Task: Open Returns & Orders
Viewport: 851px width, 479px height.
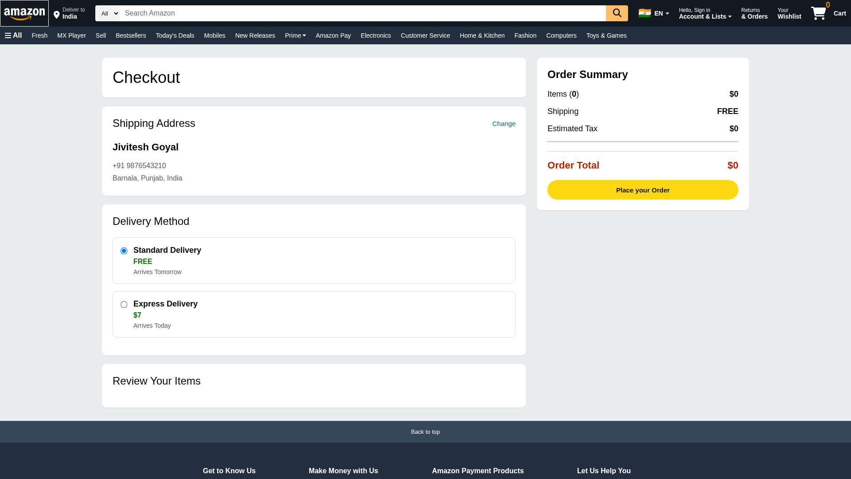Action: tap(754, 13)
